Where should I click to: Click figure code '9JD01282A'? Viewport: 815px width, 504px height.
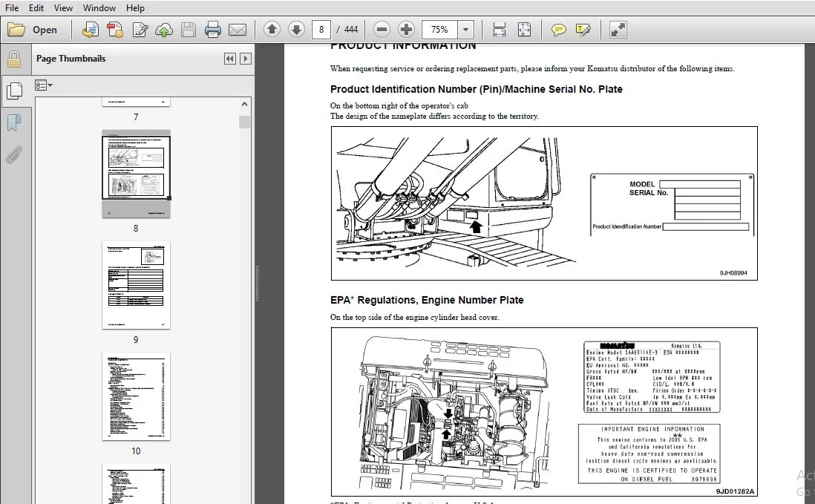coord(735,491)
